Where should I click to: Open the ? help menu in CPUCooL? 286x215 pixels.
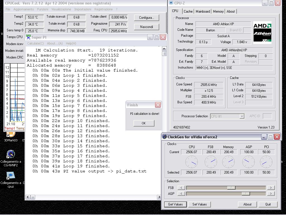pyautogui.click(x=116, y=9)
